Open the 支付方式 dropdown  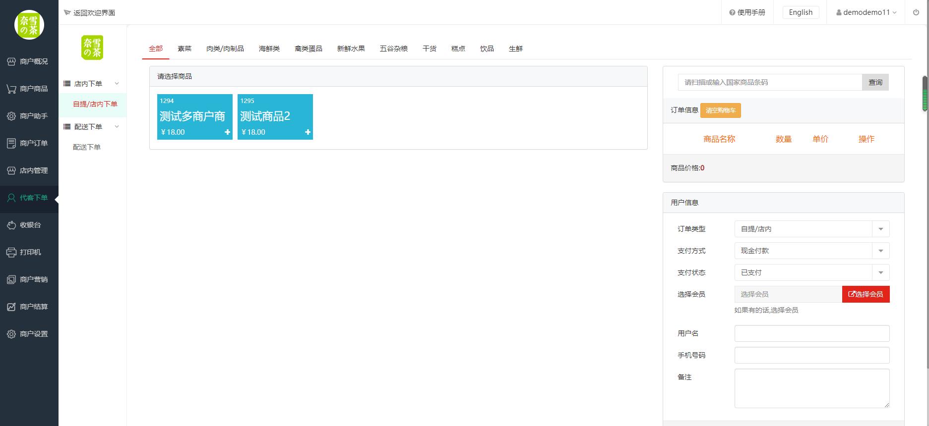point(812,251)
